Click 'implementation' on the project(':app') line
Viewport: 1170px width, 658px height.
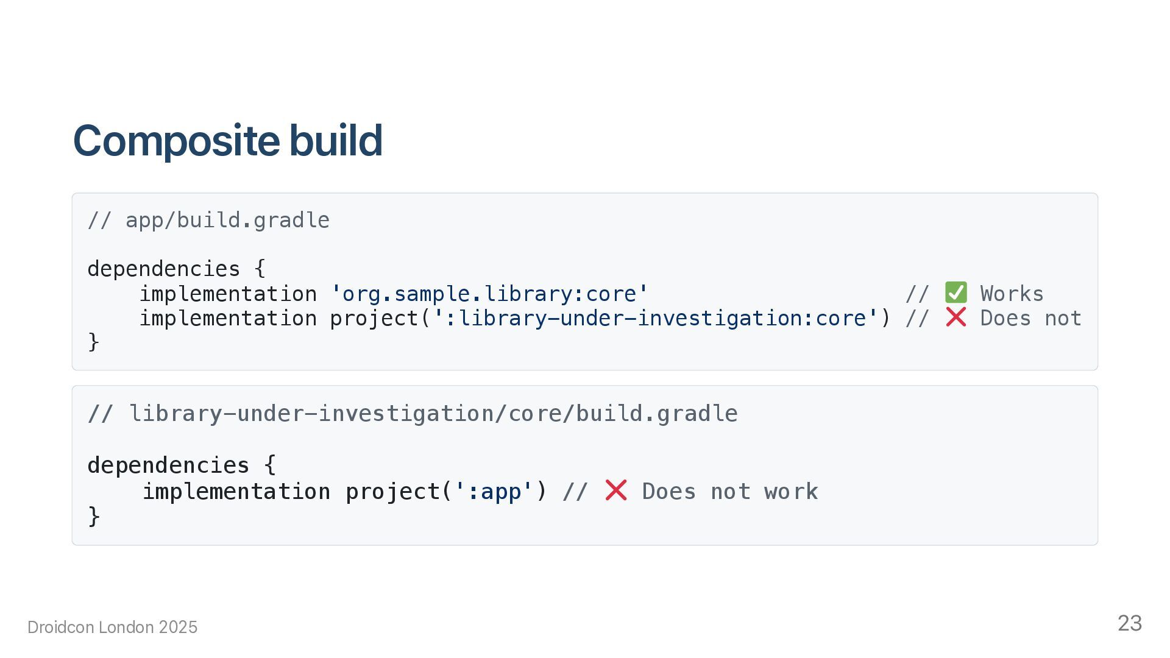236,491
